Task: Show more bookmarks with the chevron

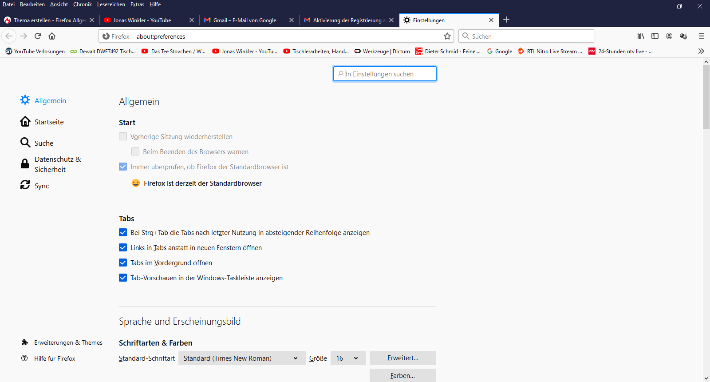Action: pyautogui.click(x=701, y=51)
